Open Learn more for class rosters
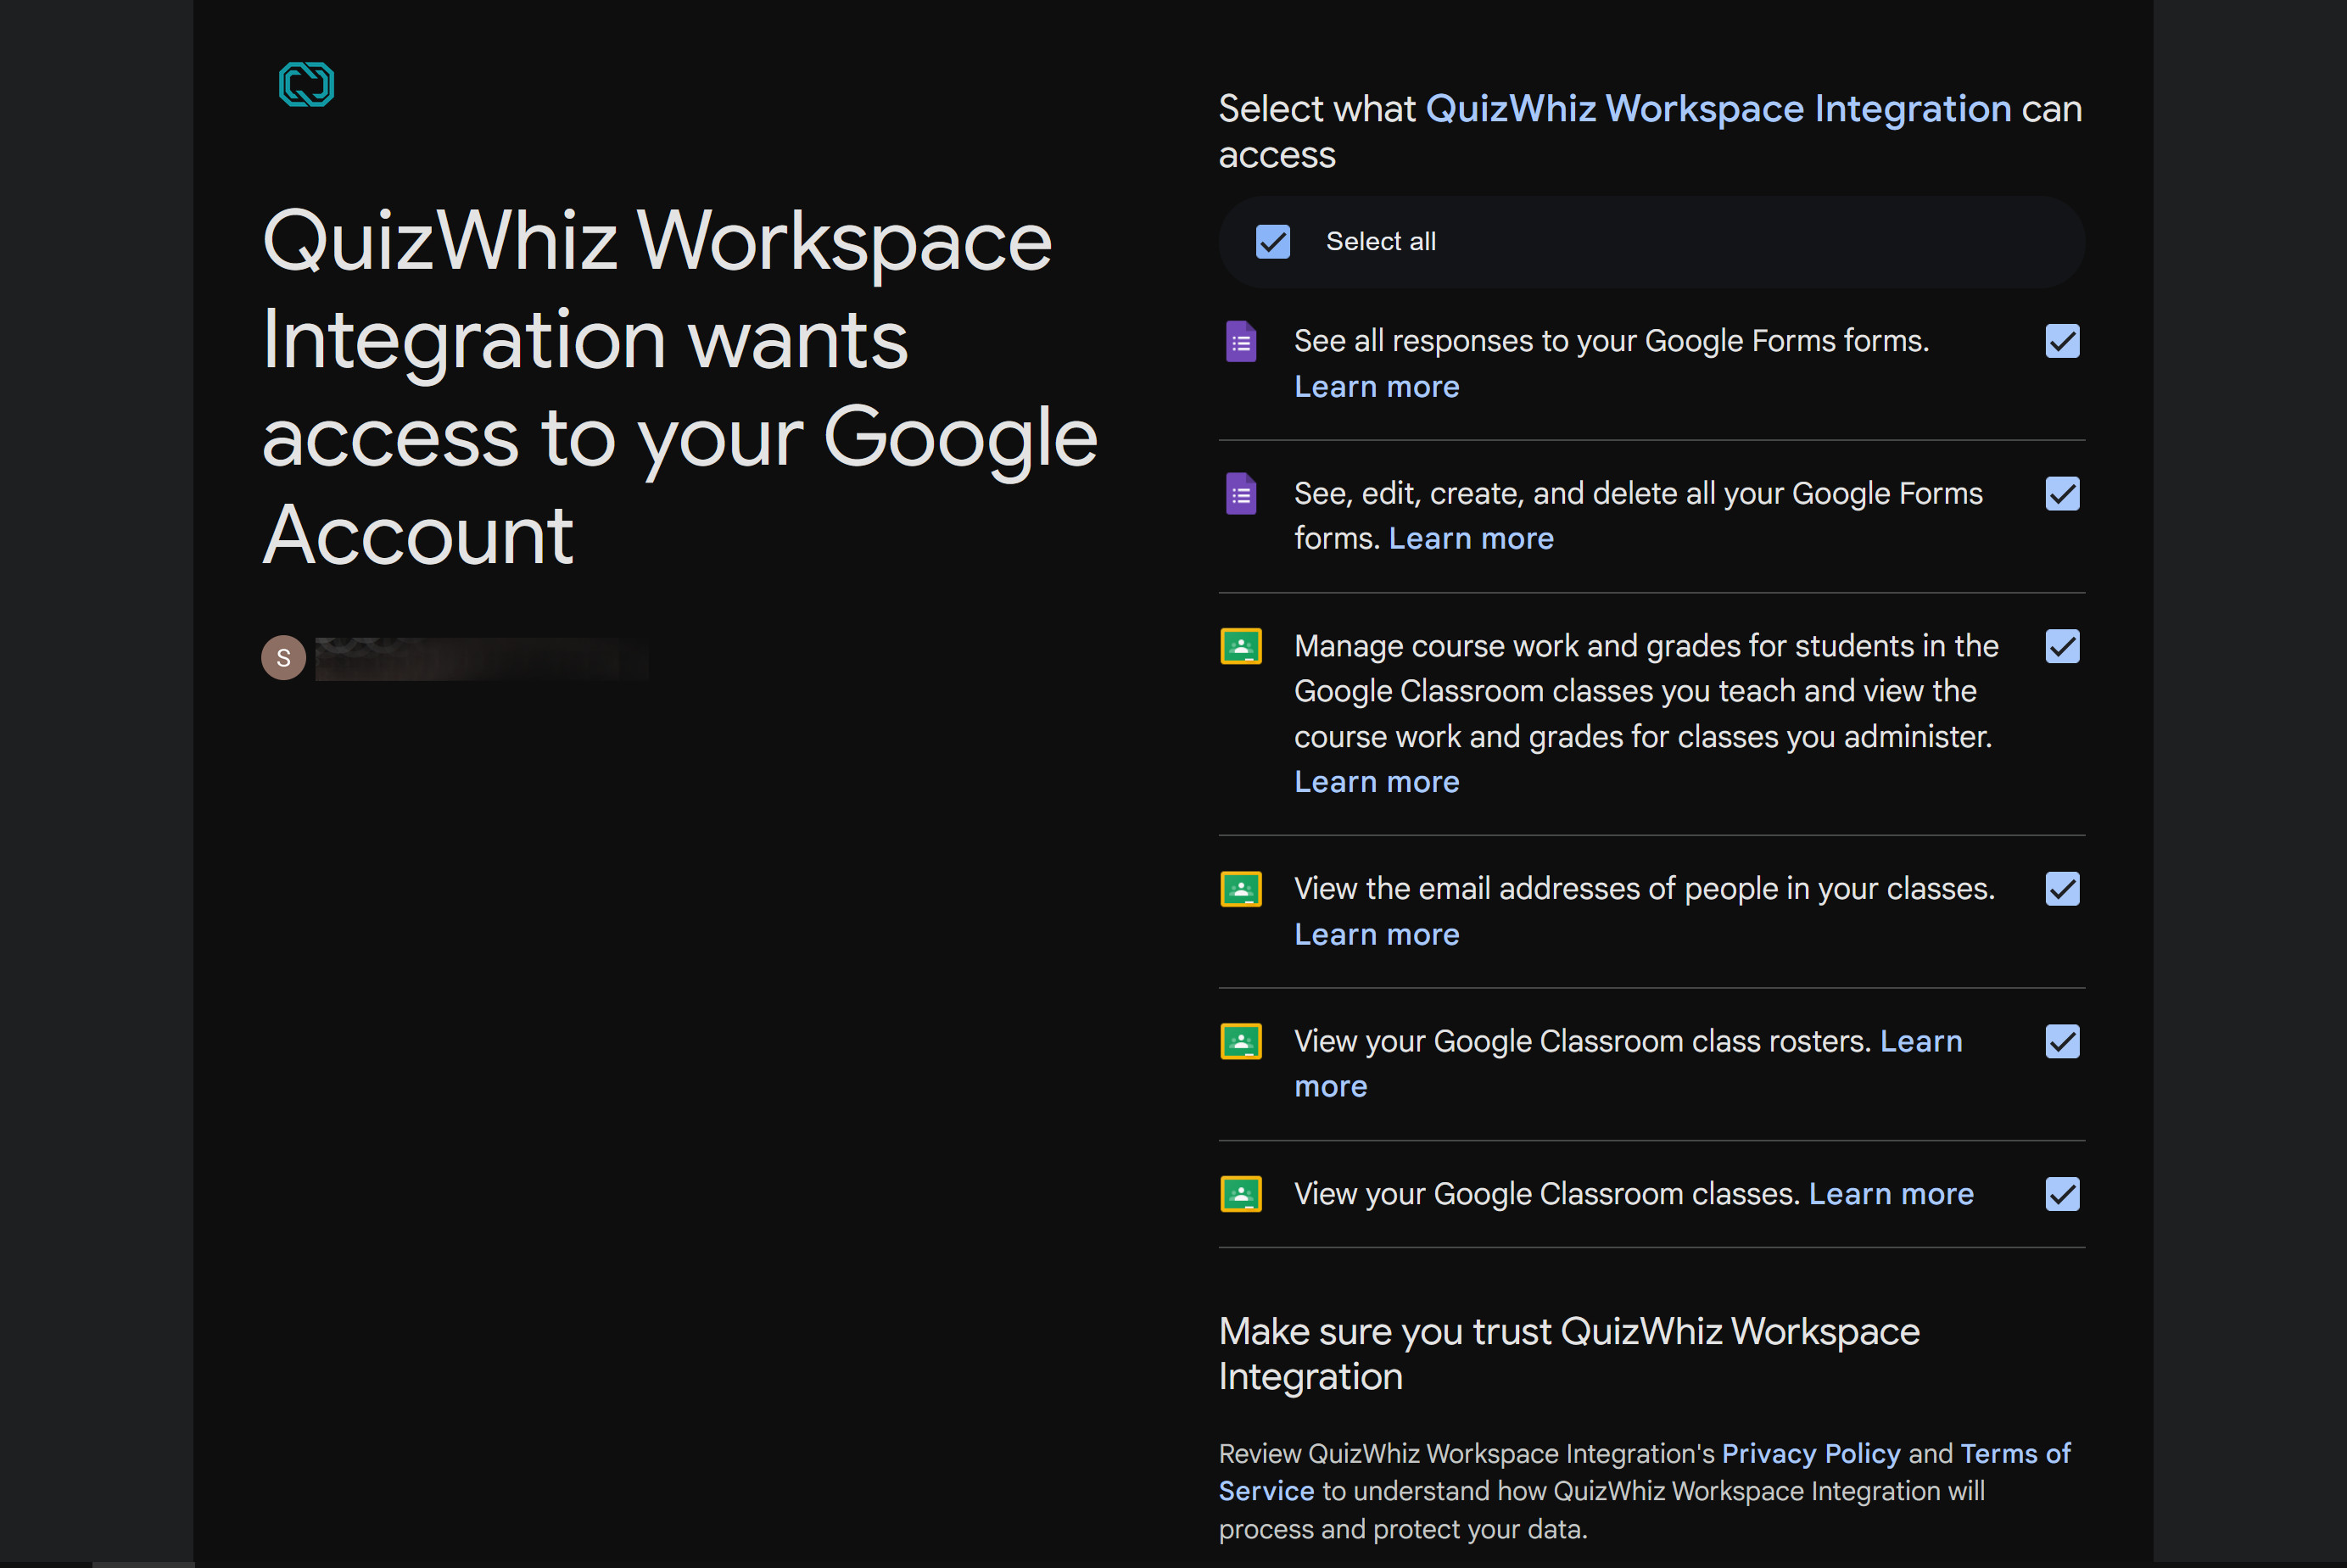 point(1921,1041)
